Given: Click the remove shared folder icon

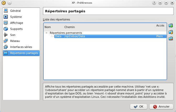Looking at the screenshot, I should pyautogui.click(x=171, y=39).
